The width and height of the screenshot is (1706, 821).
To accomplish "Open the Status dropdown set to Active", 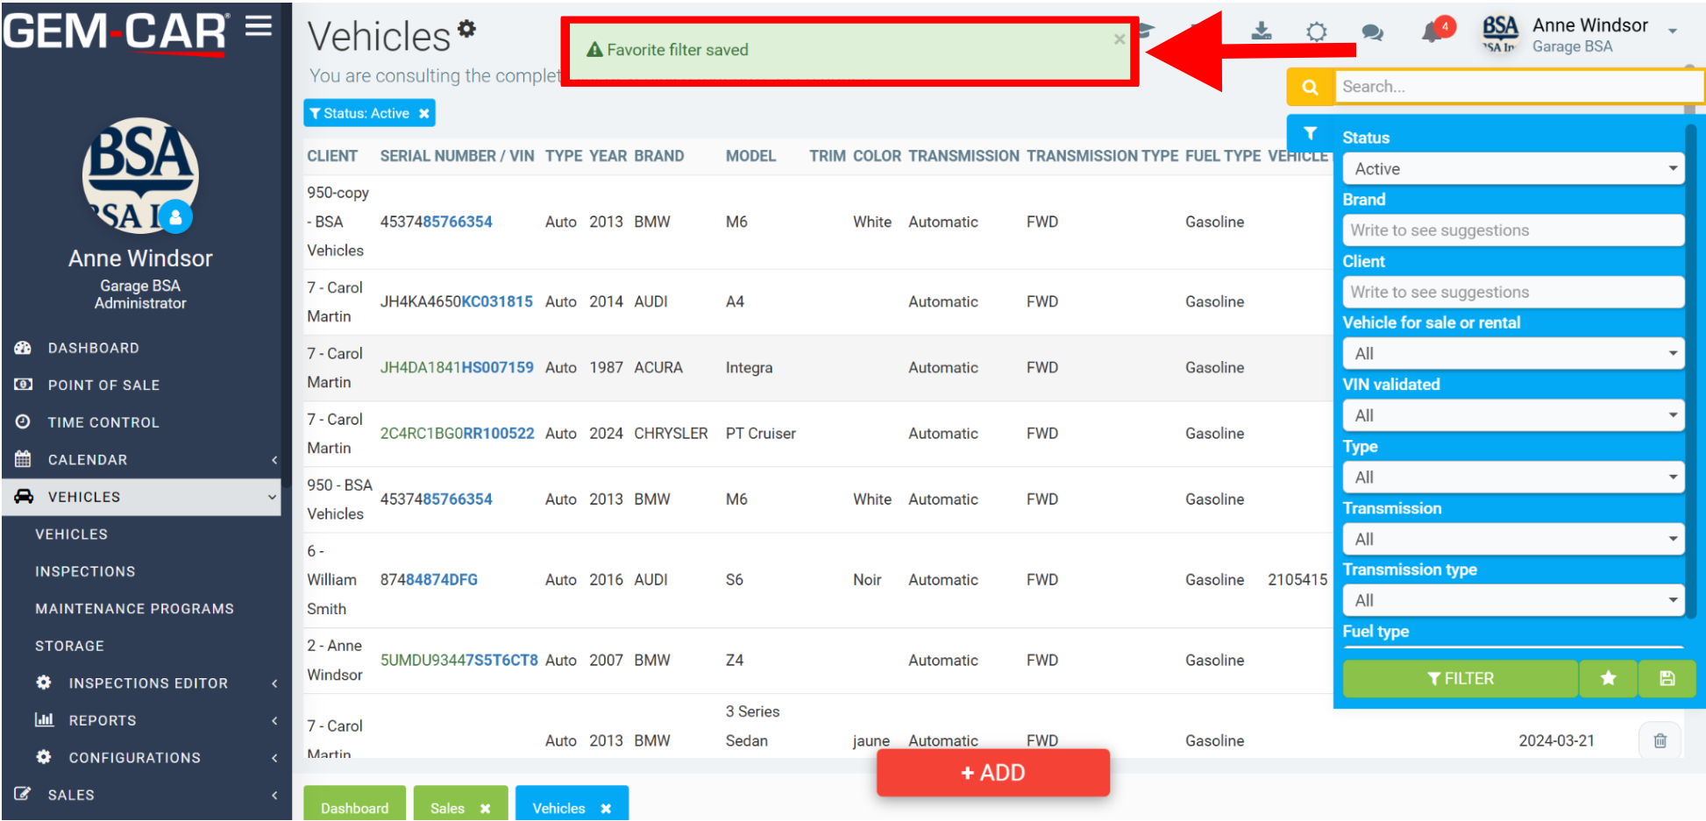I will [1513, 169].
